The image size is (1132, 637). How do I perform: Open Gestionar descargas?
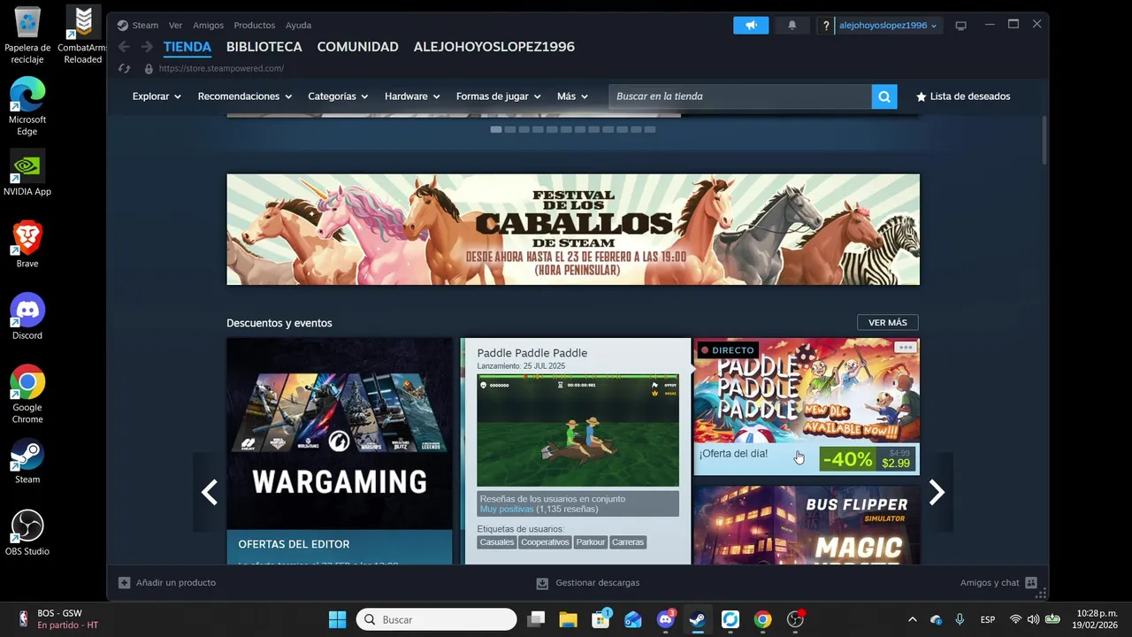588,582
